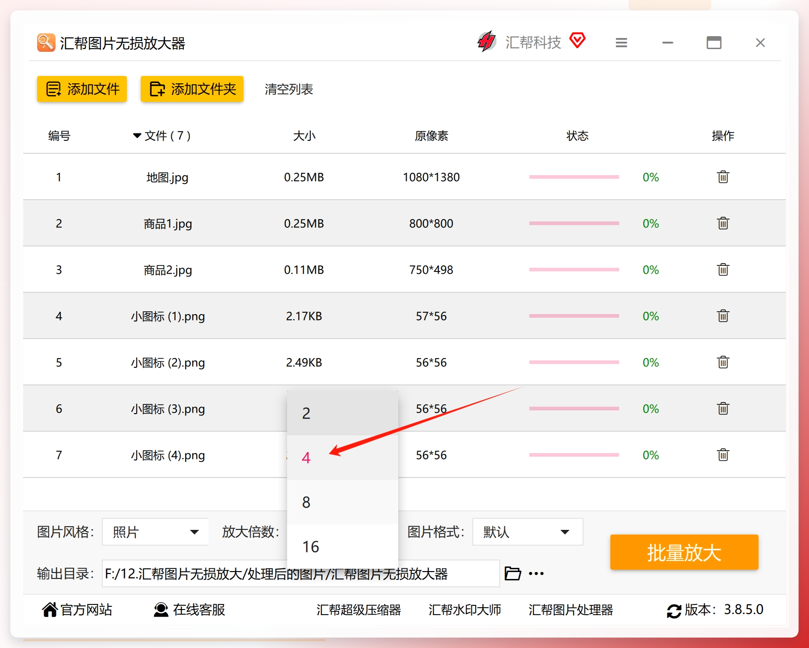This screenshot has width=809, height=648.
Task: Delete row 商品1.jpg with trash icon
Action: pos(723,223)
